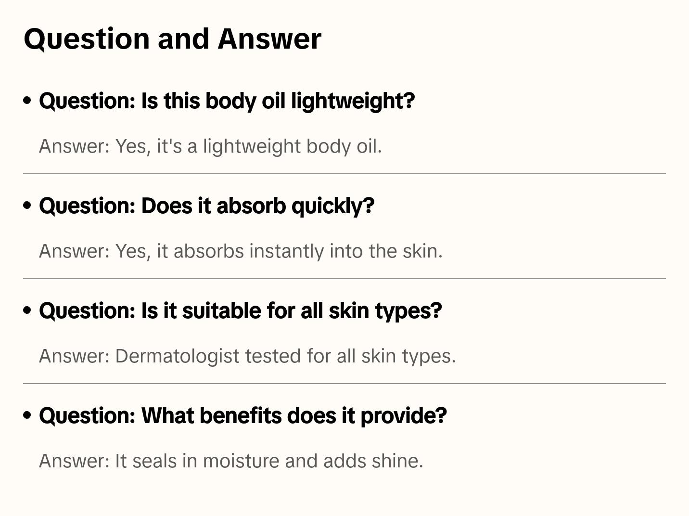Click the divider line below the lightweight answer
This screenshot has height=516, width=689.
point(344,174)
